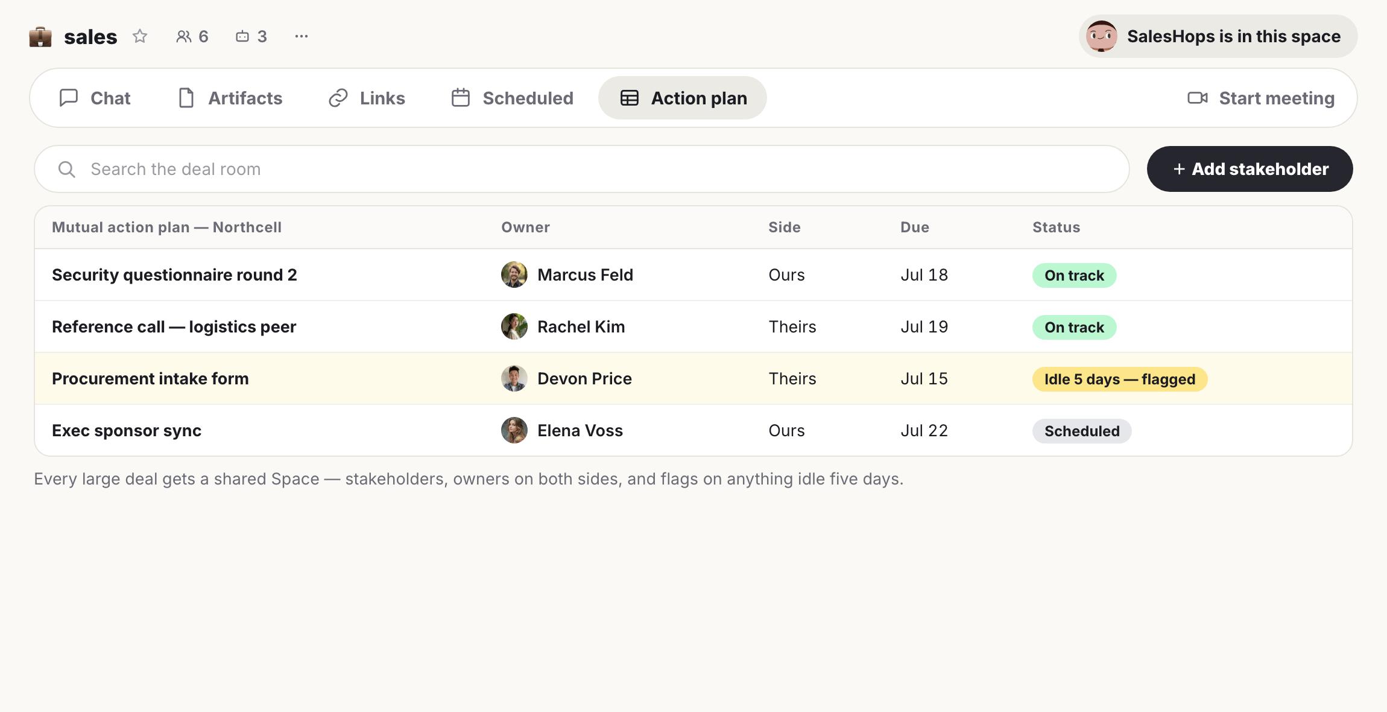Click On track status for Security questionnaire
Screen dimensions: 1387x712
pos(1074,276)
